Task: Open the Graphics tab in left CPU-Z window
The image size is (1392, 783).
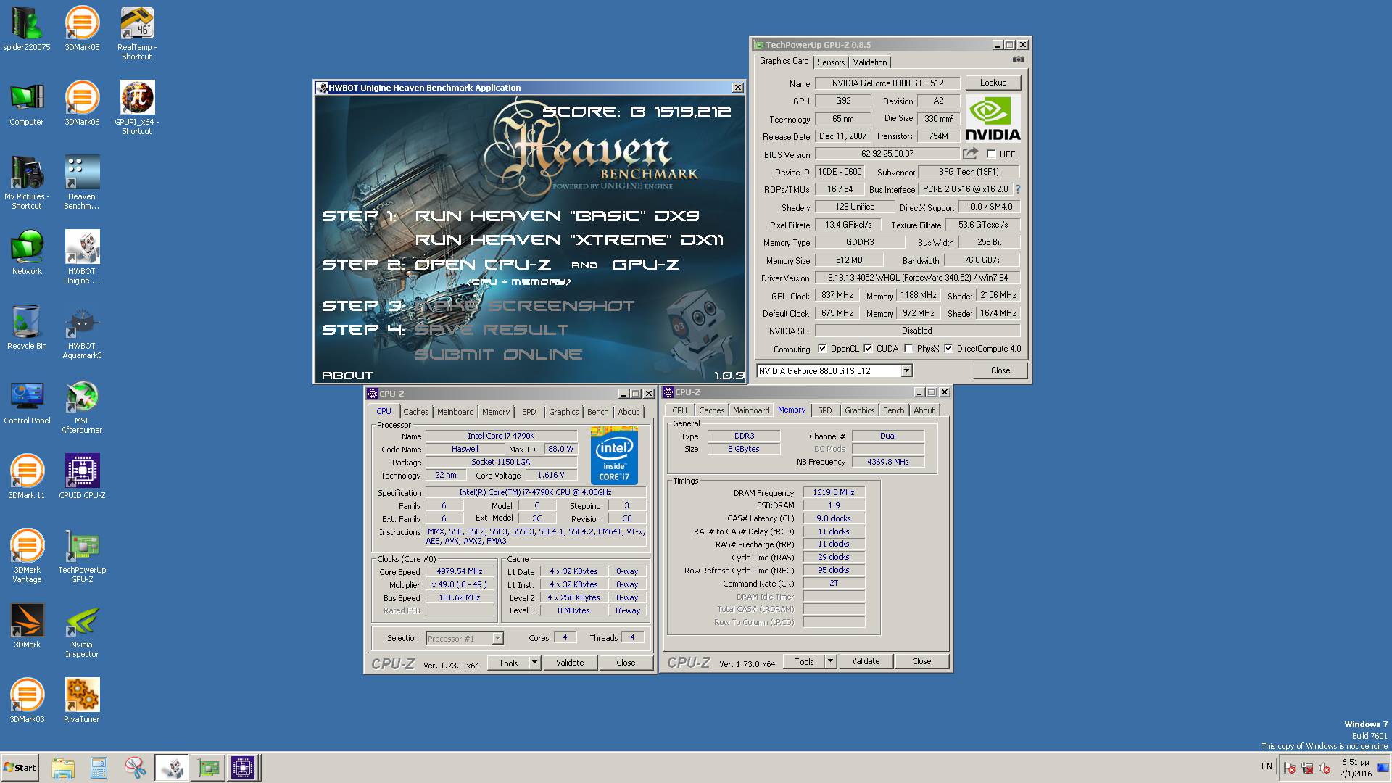Action: pos(563,412)
